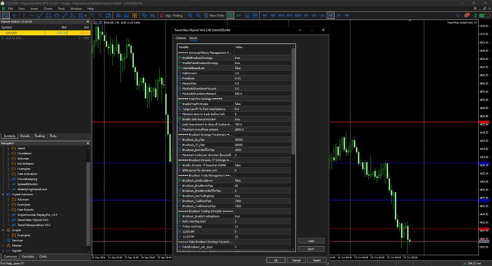Tile chart windows with grid icon
Screen dimensions: 492x266
pos(255,15)
